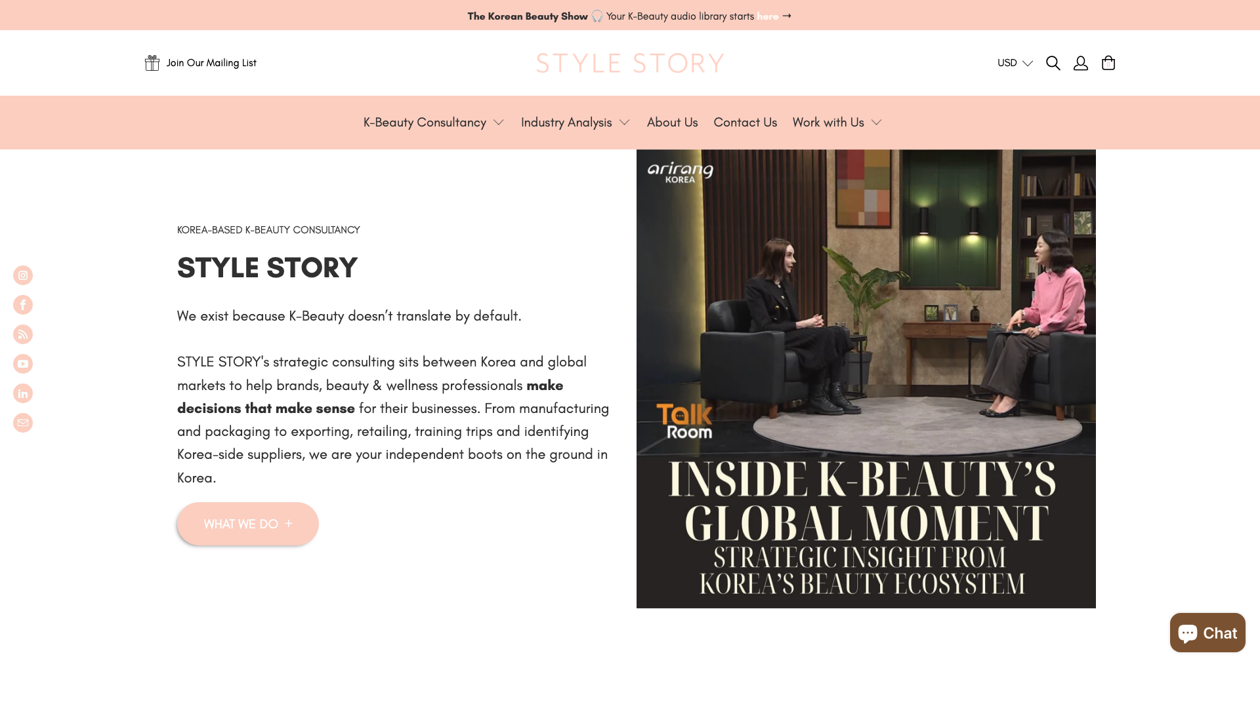
Task: Open the account login icon
Action: coord(1081,63)
